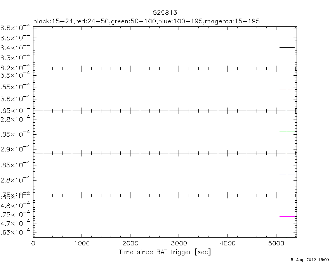330x264 pixels.
Task: Click the 0 origin label on x-axis
Action: pos(33,244)
